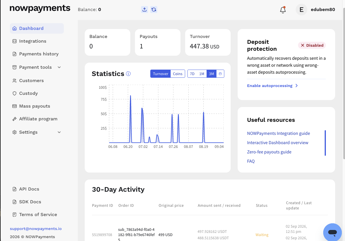Go to the Dashboard menu item
Viewport: 345px width, 241px height.
point(37,28)
